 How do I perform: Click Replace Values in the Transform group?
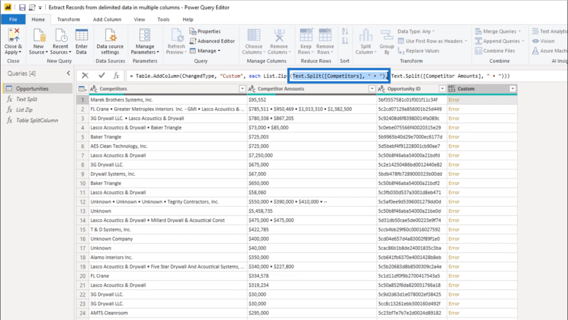(x=419, y=51)
